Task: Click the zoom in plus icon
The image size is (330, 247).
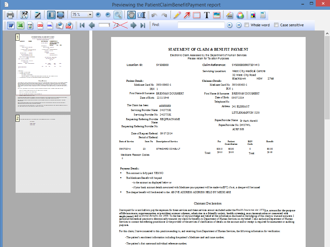Action: click(98, 15)
